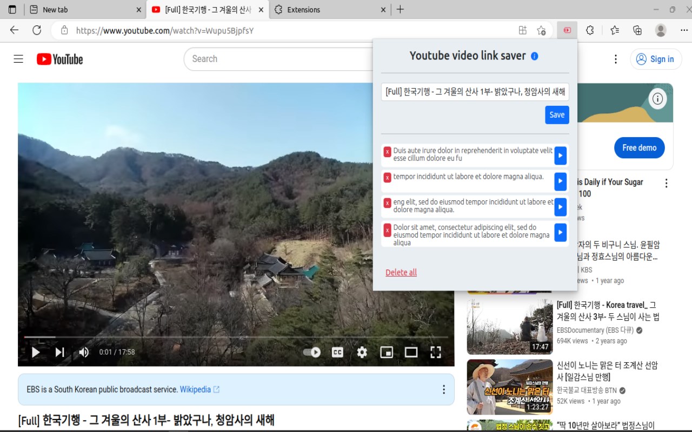Click the browser address bar URL

click(x=165, y=31)
